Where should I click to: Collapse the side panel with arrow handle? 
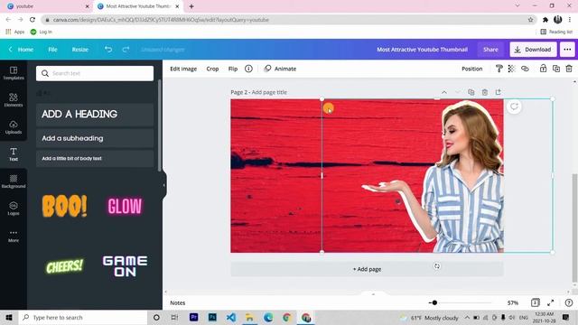(164, 185)
